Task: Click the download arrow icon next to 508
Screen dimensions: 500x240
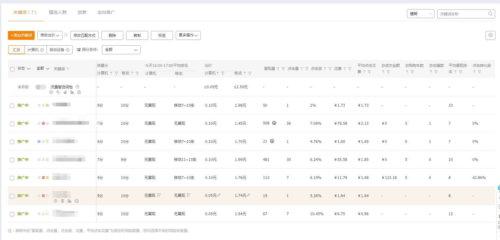Action: click(274, 123)
